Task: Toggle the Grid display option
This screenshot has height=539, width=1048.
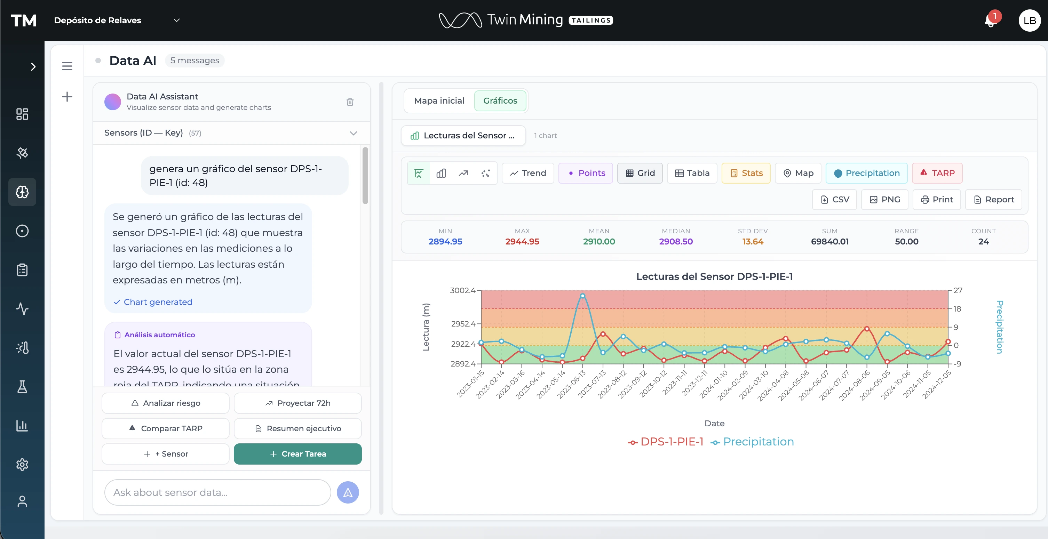Action: click(x=640, y=174)
